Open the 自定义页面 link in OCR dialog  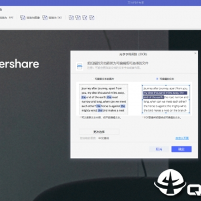(182, 138)
